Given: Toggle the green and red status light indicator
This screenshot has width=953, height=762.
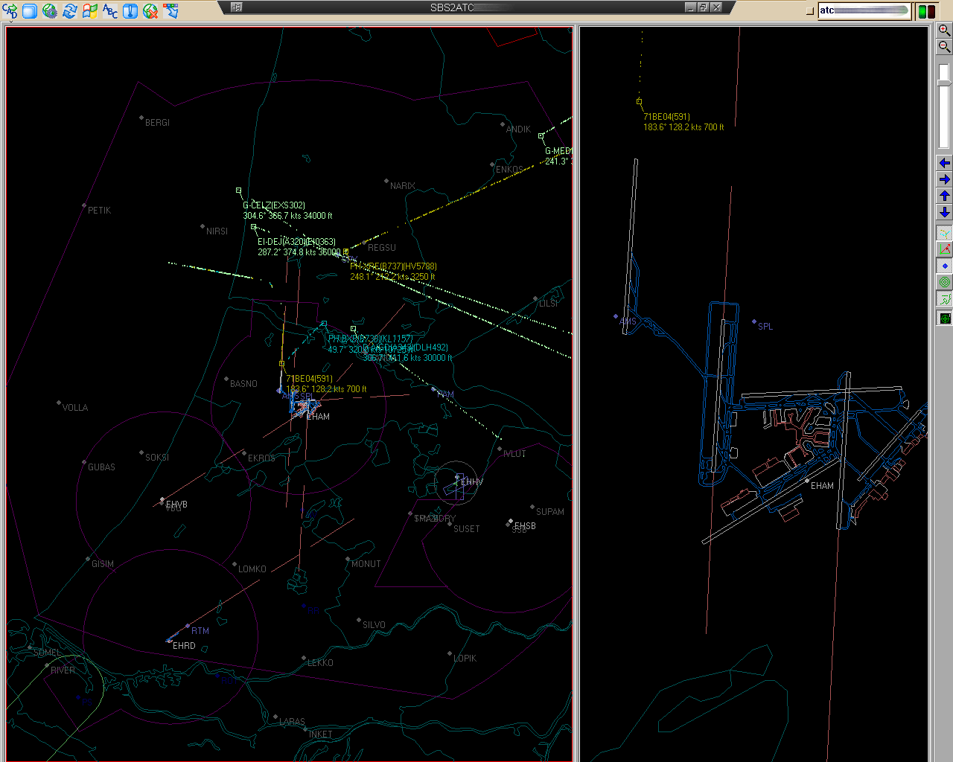Looking at the screenshot, I should (x=927, y=11).
